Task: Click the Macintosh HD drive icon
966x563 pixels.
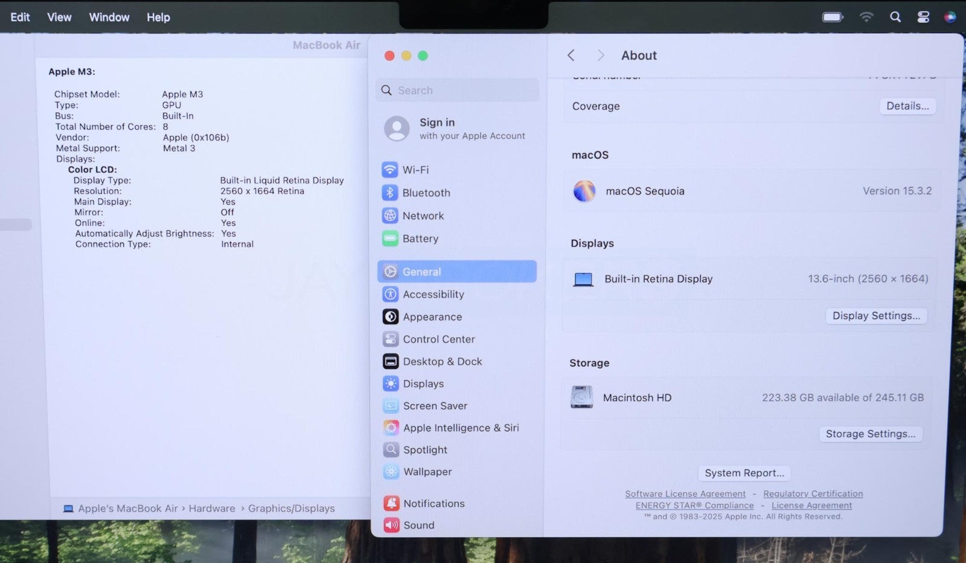Action: pos(581,397)
